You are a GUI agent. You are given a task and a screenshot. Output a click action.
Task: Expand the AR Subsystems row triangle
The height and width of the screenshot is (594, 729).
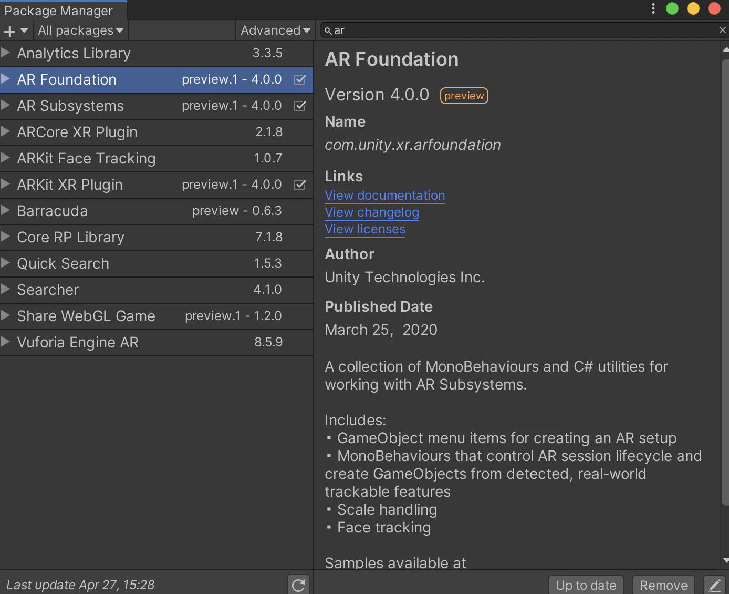point(6,105)
